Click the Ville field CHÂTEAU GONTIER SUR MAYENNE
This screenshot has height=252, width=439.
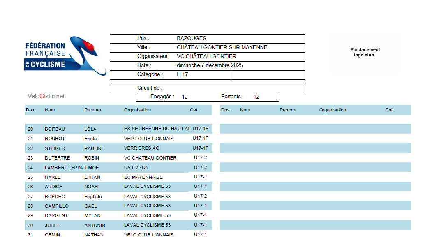222,47
